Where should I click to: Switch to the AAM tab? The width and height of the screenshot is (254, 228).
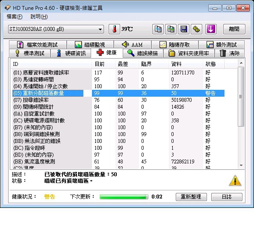[133, 44]
